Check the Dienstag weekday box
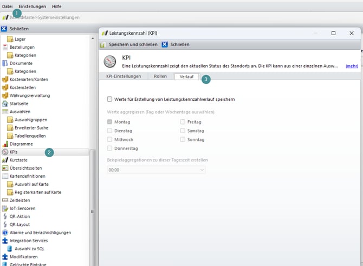This screenshot has width=363, height=266. [x=110, y=131]
